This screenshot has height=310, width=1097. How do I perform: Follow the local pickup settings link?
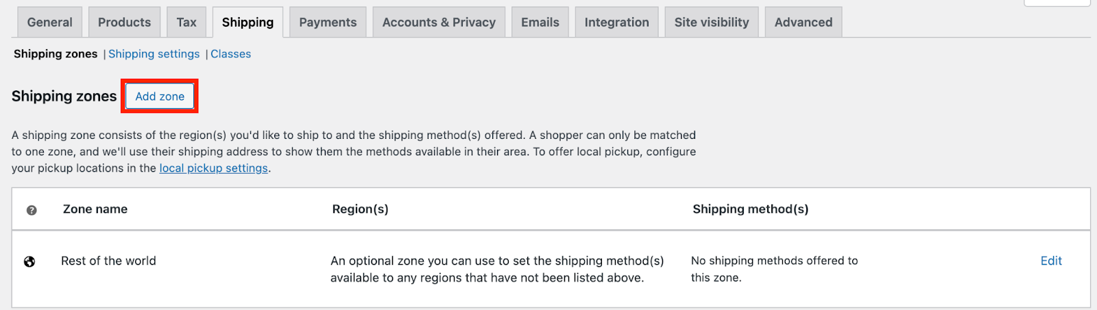(213, 168)
